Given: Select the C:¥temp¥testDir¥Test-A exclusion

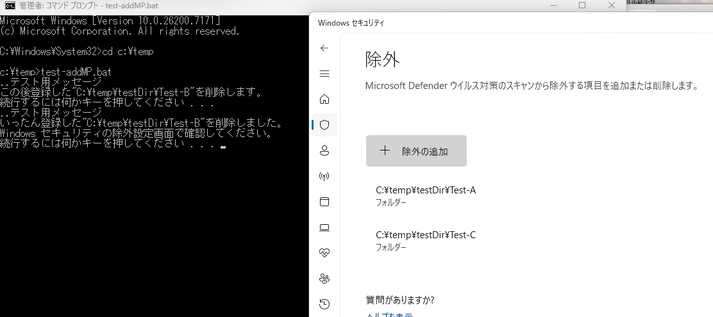Looking at the screenshot, I should [426, 195].
